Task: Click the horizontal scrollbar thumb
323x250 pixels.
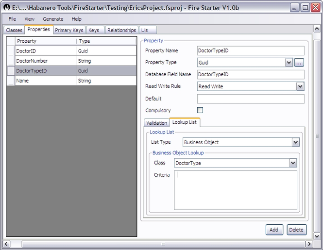Action: [163, 244]
